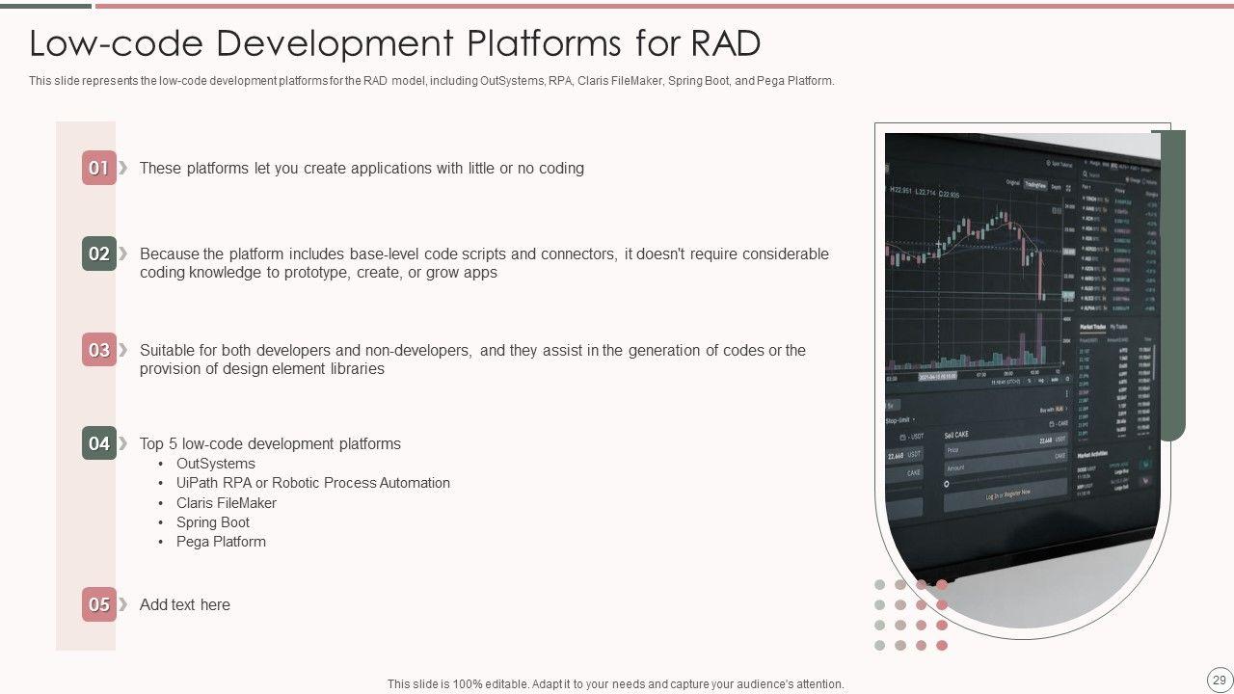Click the slide number 29 circle
1234x694 pixels.
(1217, 678)
